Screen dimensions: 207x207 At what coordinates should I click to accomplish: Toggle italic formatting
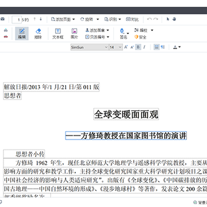(144, 47)
